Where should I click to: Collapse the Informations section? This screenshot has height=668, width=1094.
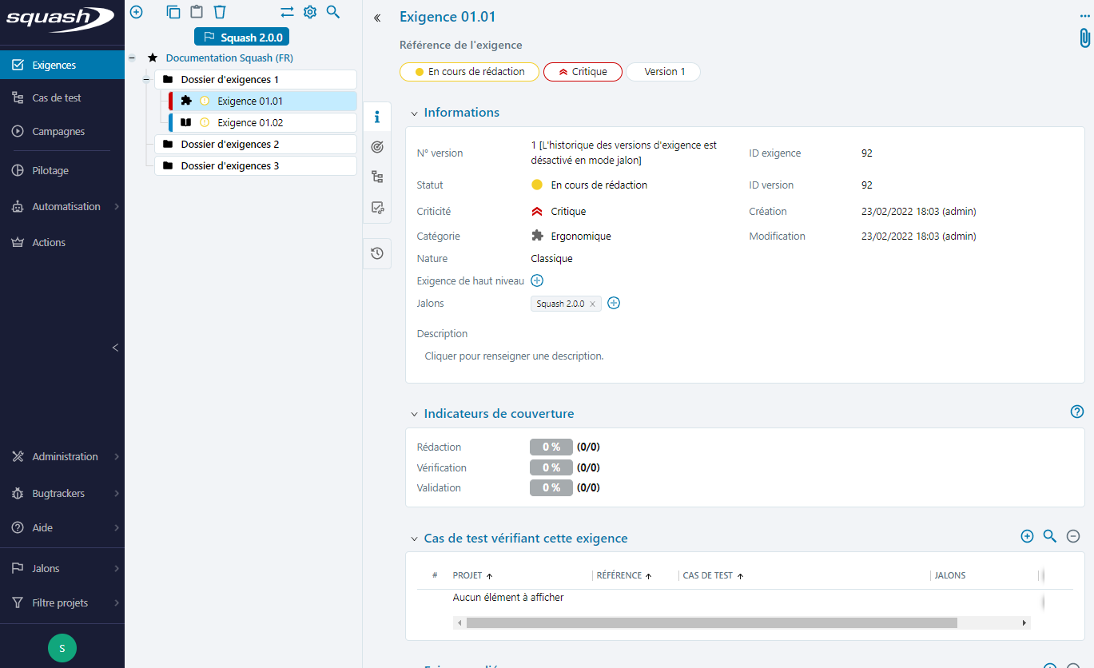pos(414,113)
